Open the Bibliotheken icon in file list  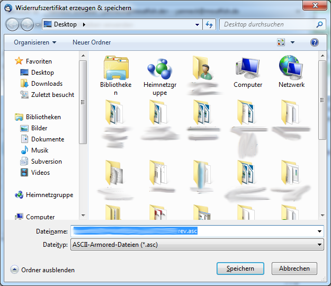[x=115, y=68]
